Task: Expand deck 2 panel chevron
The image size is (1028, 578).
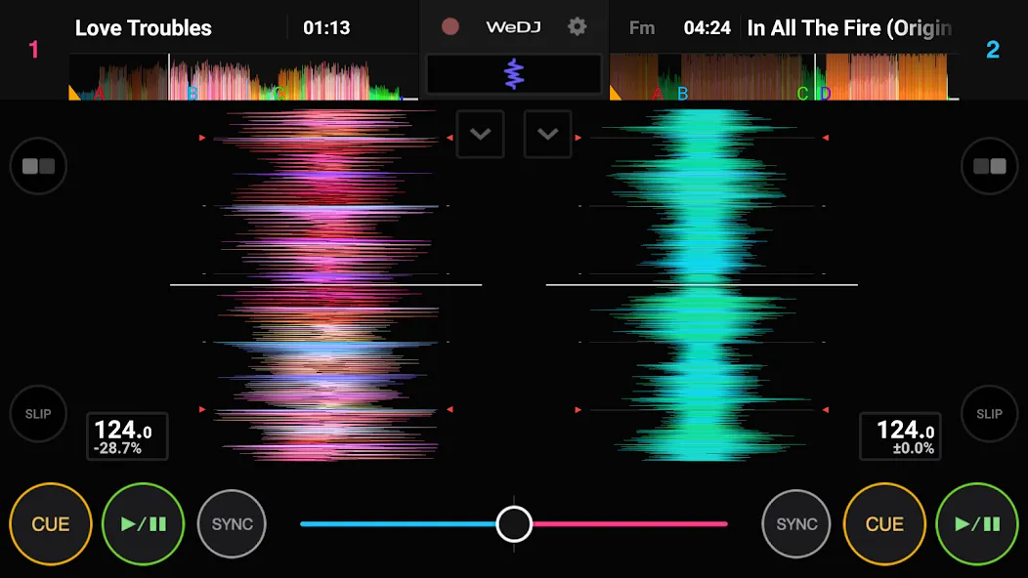Action: click(x=547, y=135)
